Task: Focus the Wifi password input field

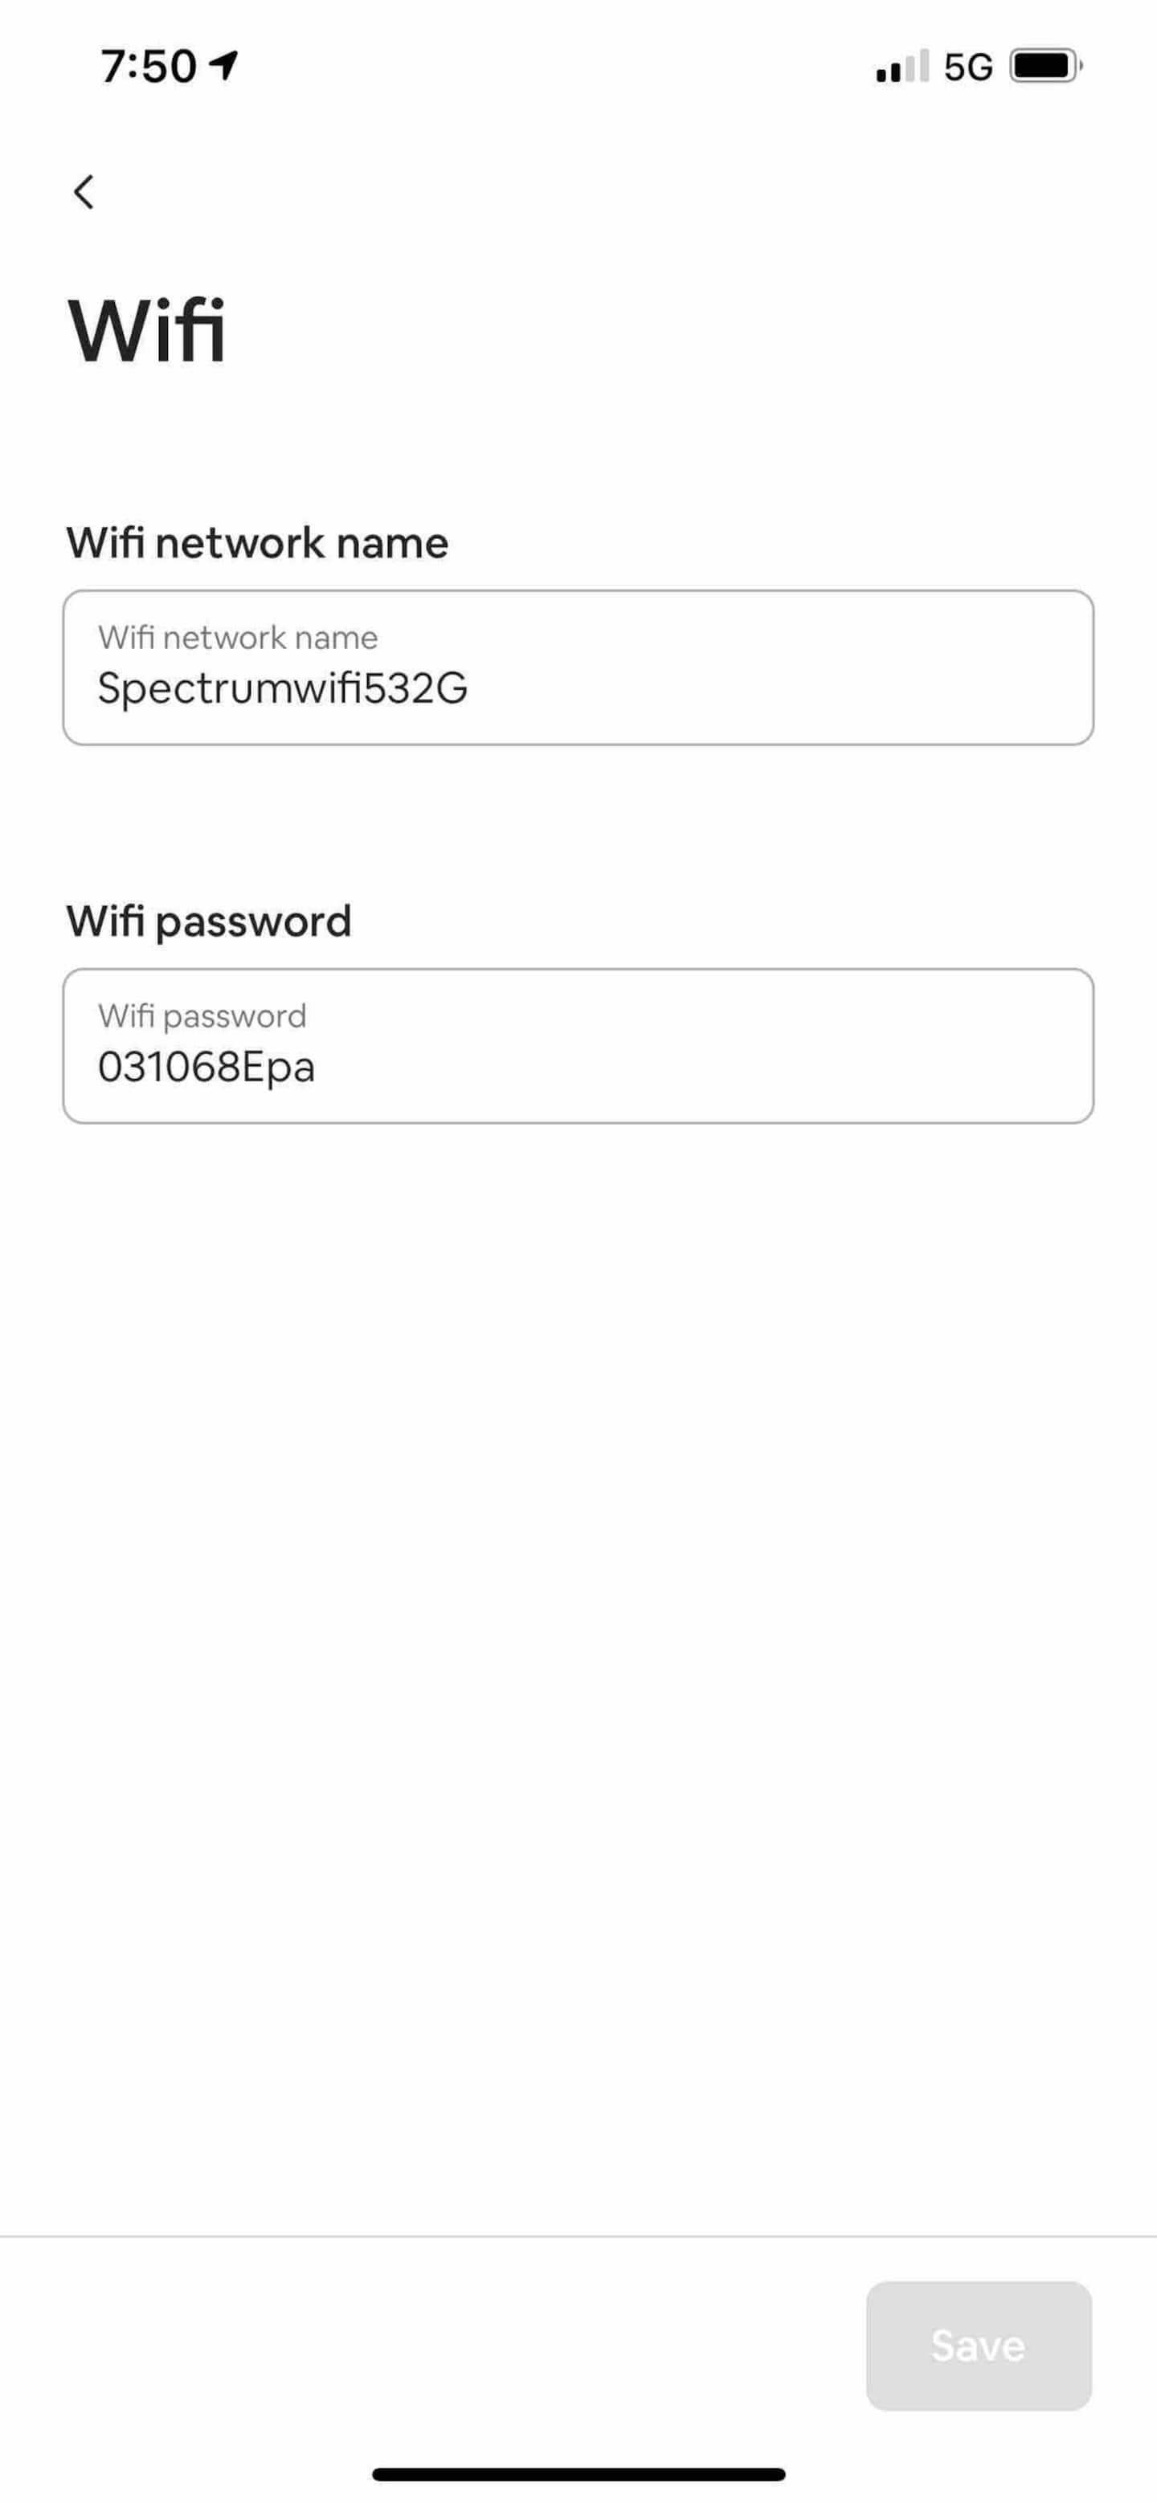Action: (x=578, y=1046)
